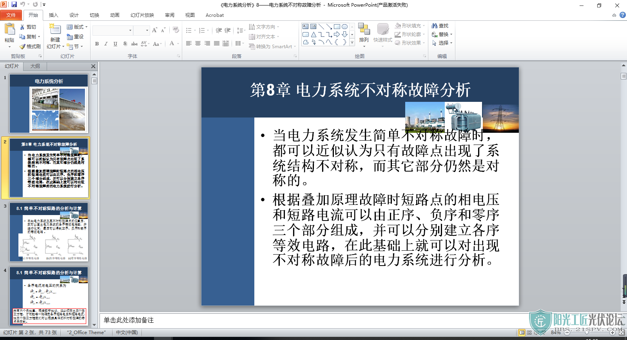
Task: Open the Change Case Aa dropdown
Action: (157, 44)
